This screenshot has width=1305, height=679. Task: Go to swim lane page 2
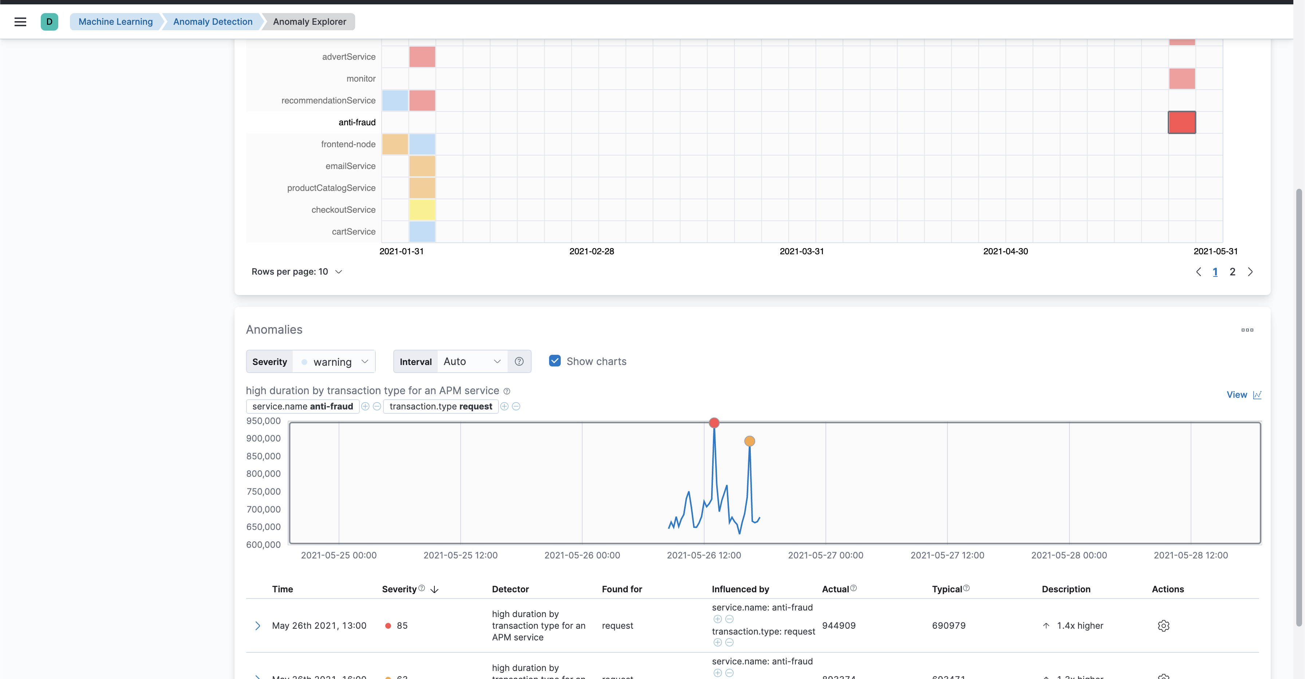coord(1232,272)
